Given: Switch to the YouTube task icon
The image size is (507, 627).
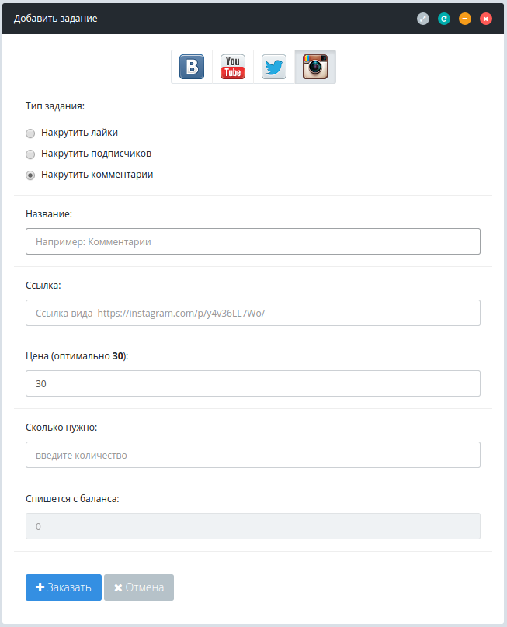Looking at the screenshot, I should click(x=233, y=67).
